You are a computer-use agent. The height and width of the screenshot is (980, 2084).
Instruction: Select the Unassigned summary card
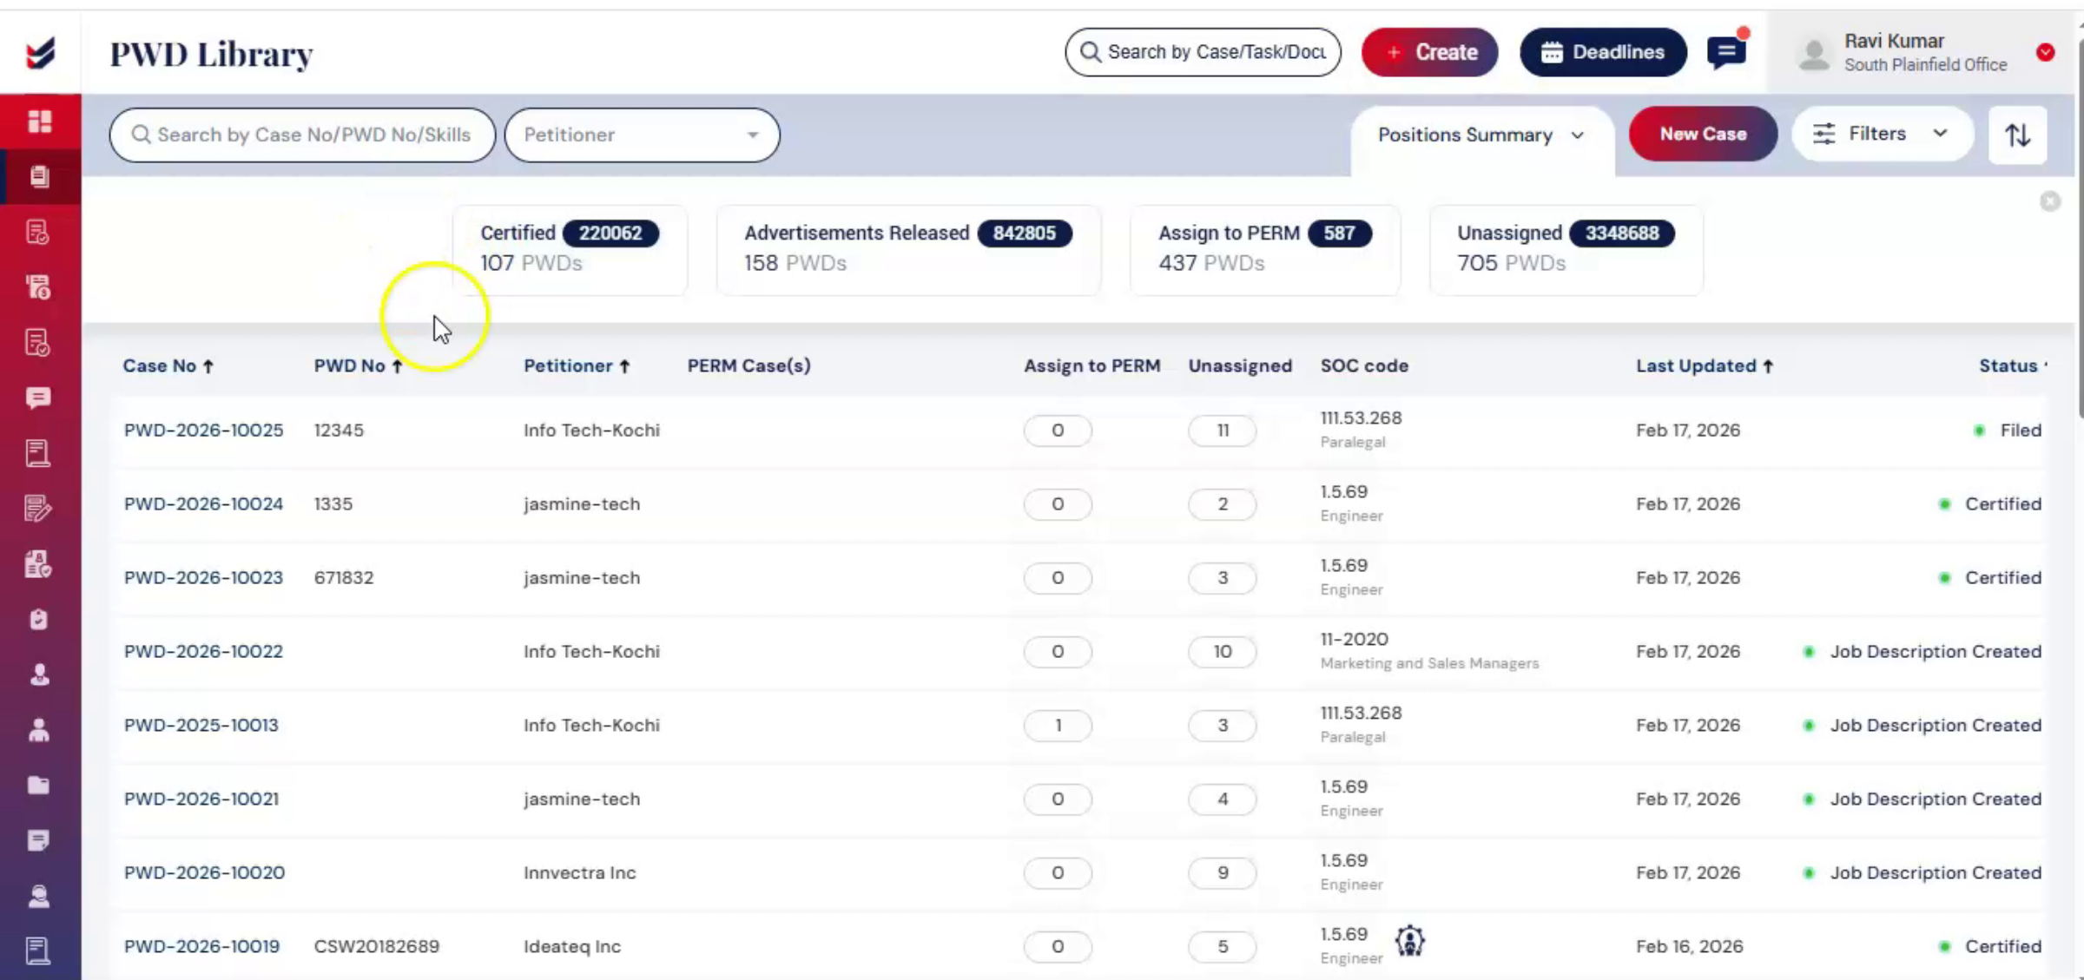click(1566, 249)
